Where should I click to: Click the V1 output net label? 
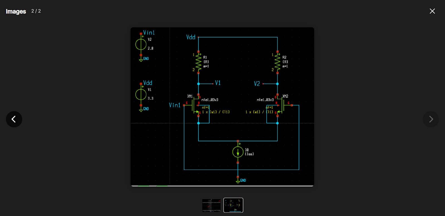click(218, 83)
